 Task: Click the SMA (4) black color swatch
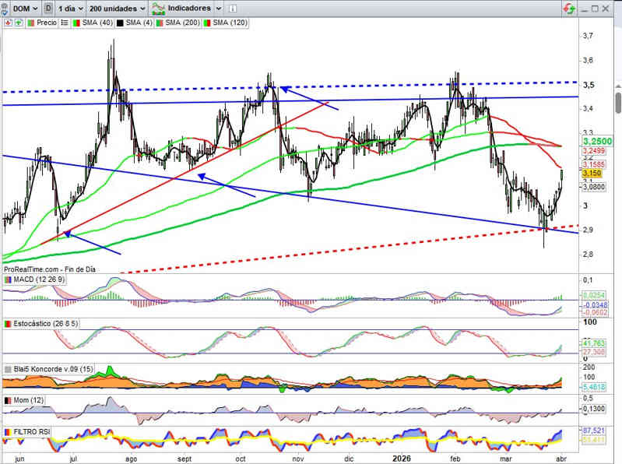pos(121,23)
